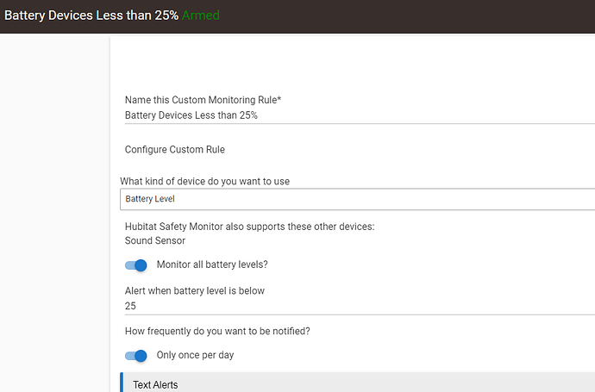The width and height of the screenshot is (595, 392).
Task: Click the blue accent bar beside Text Alerts
Action: point(122,383)
